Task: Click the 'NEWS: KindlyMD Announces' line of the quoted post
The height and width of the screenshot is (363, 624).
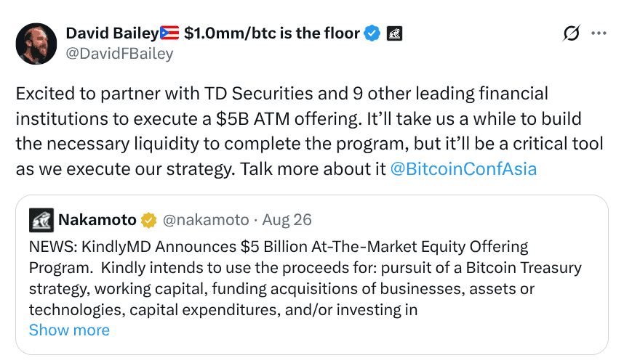Action: 279,247
